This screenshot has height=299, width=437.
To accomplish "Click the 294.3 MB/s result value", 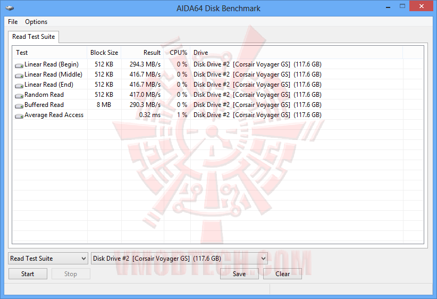I will 145,64.
